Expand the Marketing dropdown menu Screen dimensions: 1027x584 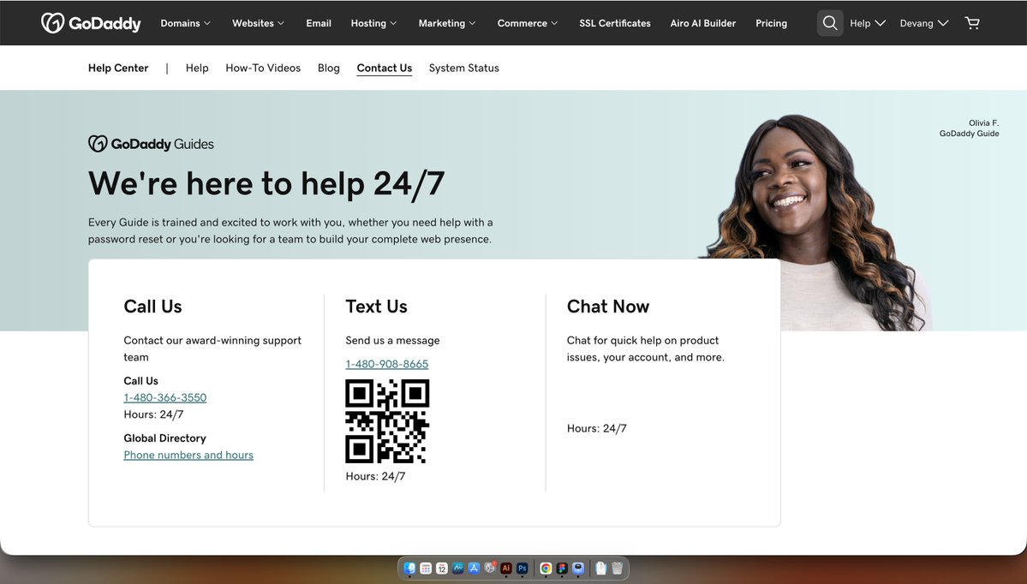(x=447, y=23)
